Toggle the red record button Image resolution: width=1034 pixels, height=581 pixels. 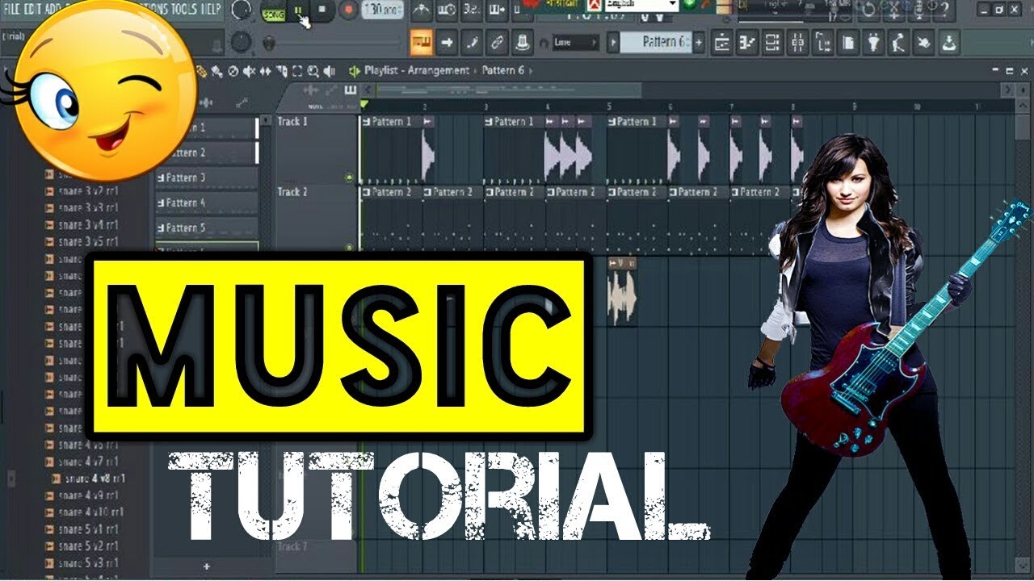point(348,10)
